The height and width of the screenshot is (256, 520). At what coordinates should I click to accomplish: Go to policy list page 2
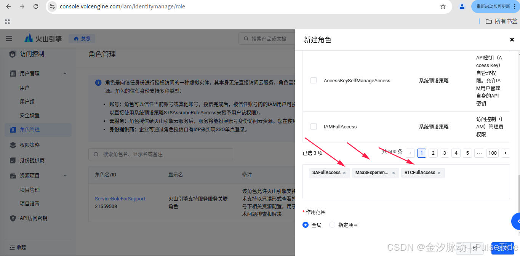[433, 153]
